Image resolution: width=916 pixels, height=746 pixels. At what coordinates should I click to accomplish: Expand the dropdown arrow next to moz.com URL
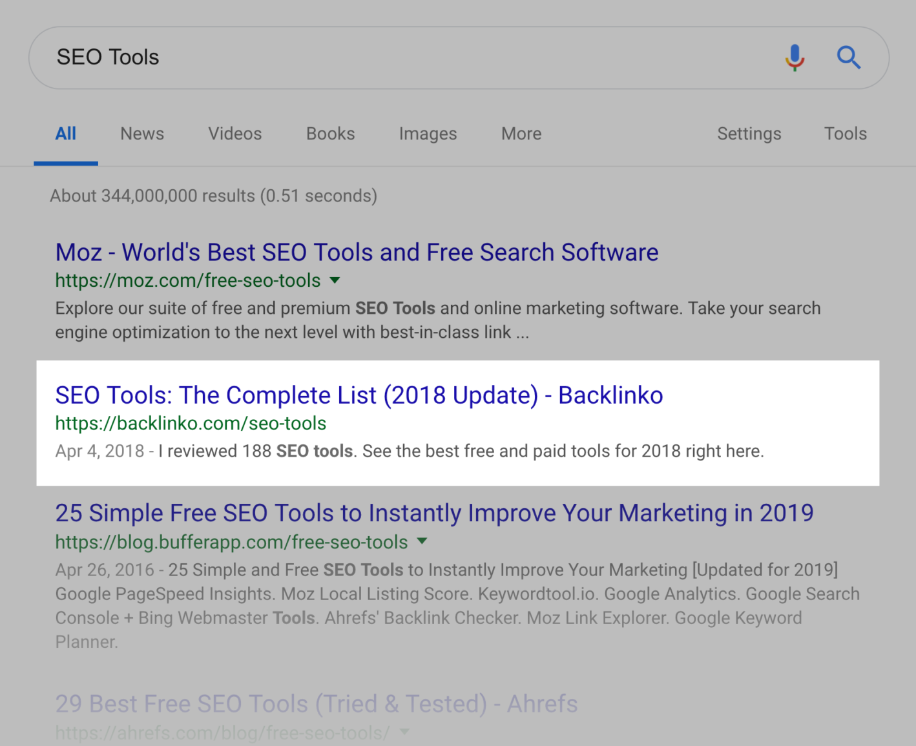tap(335, 280)
